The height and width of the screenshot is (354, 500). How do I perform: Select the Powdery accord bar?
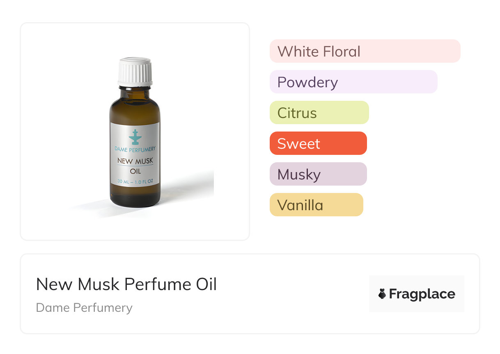[353, 82]
